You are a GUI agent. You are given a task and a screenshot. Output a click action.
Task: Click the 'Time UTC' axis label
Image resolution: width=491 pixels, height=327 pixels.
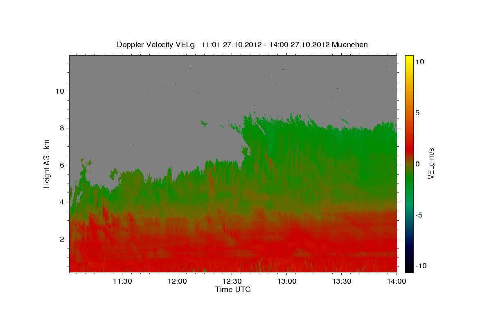point(233,289)
